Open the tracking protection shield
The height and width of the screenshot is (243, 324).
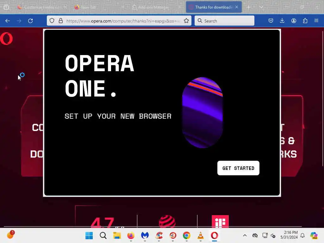52,21
